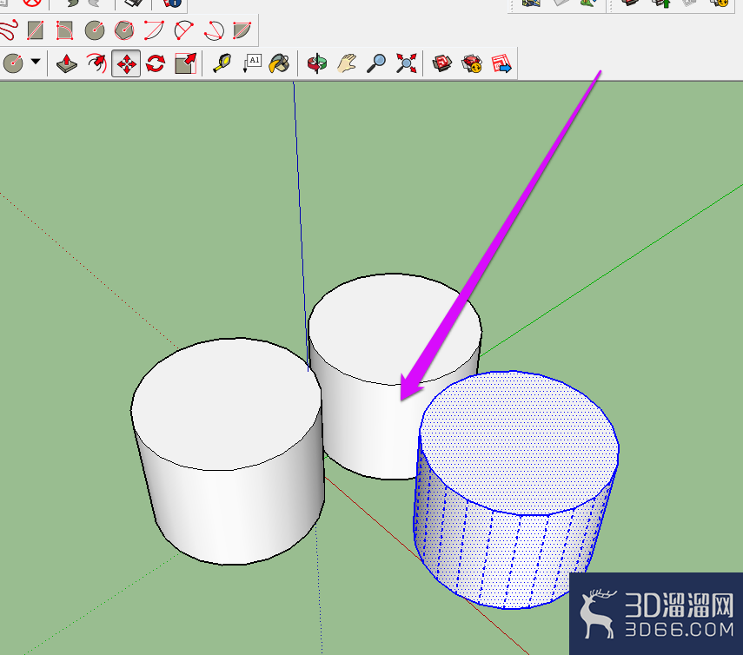Switch to the Pan hand tool

click(347, 63)
